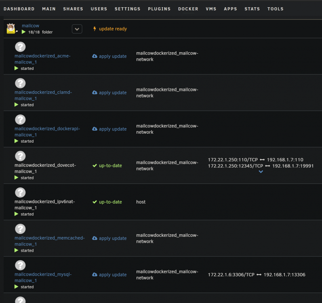Viewport: 322px width, 303px height.
Task: Click the green play icon of mailcow folder
Action: click(23, 32)
